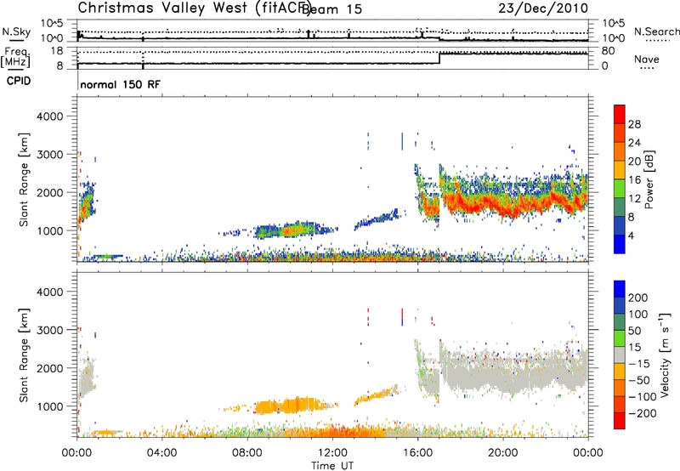The image size is (680, 471).
Task: Click the blue top of Velocity color bar
Action: click(620, 289)
